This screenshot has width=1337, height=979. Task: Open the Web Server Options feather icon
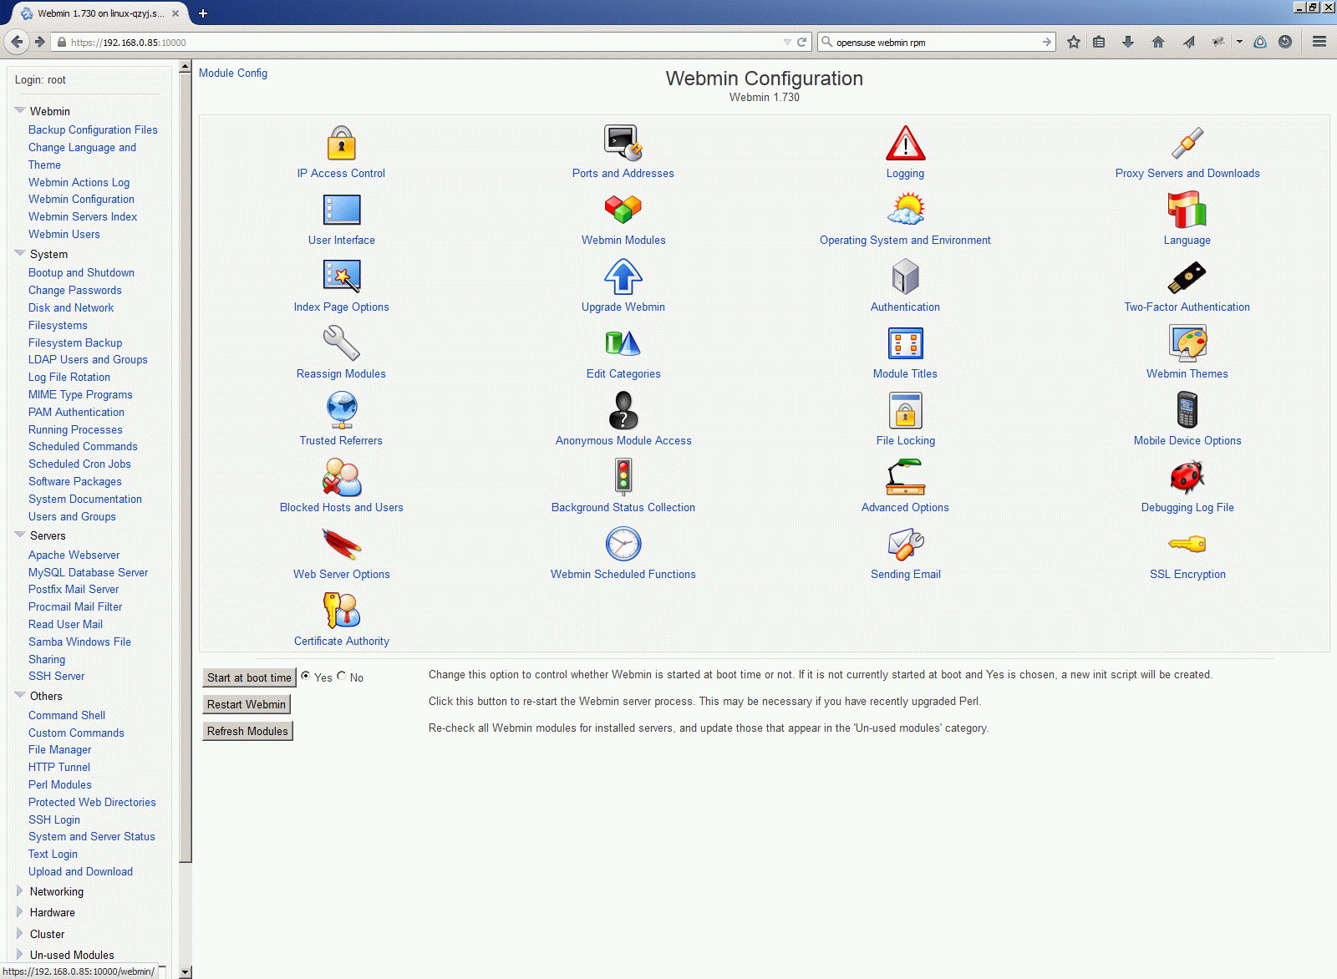pyautogui.click(x=341, y=544)
